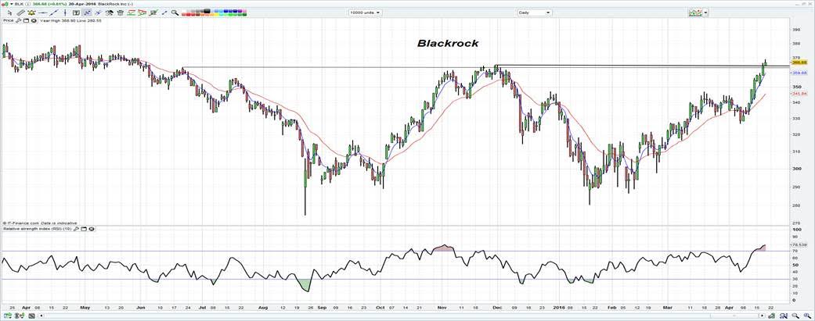Open the 10000 units dropdown
Screen dimensions: 815x321
[x=366, y=12]
